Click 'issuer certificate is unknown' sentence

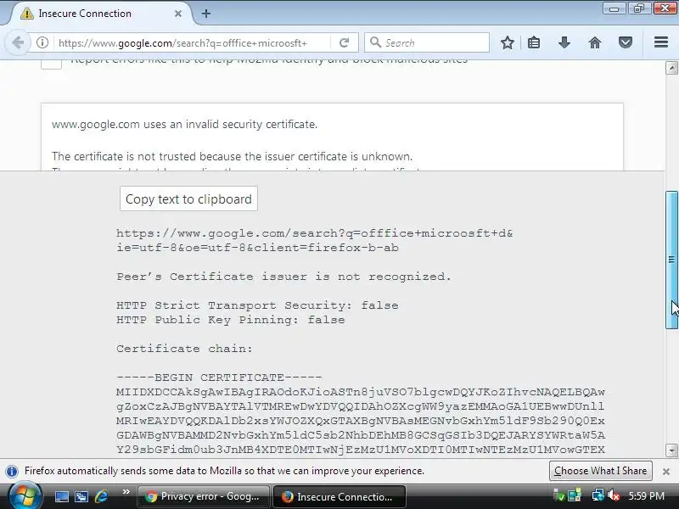pos(232,156)
